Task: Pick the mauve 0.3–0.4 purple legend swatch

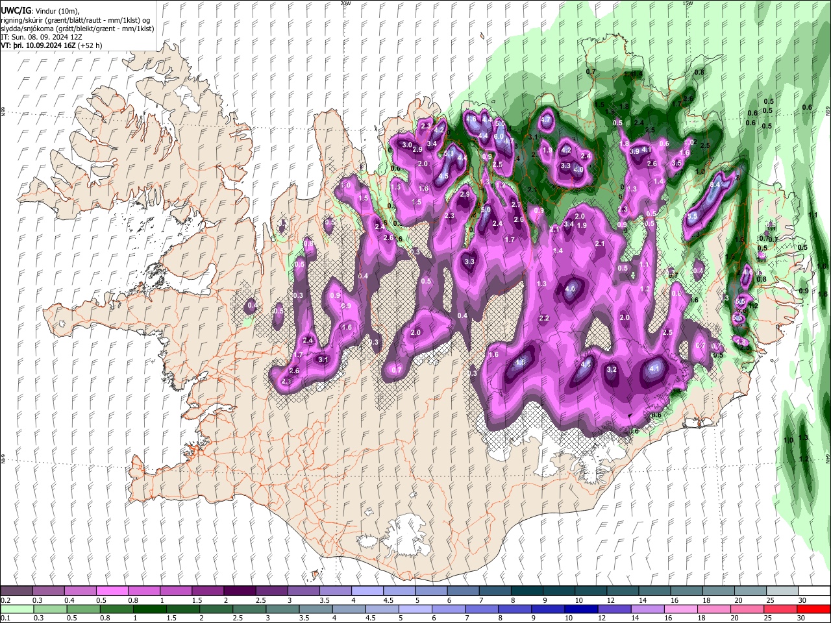Action: (x=48, y=591)
